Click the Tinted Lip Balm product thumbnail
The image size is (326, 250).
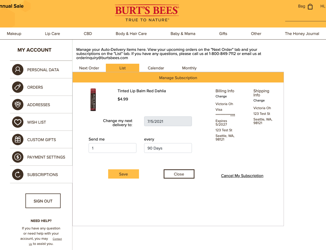pyautogui.click(x=93, y=100)
